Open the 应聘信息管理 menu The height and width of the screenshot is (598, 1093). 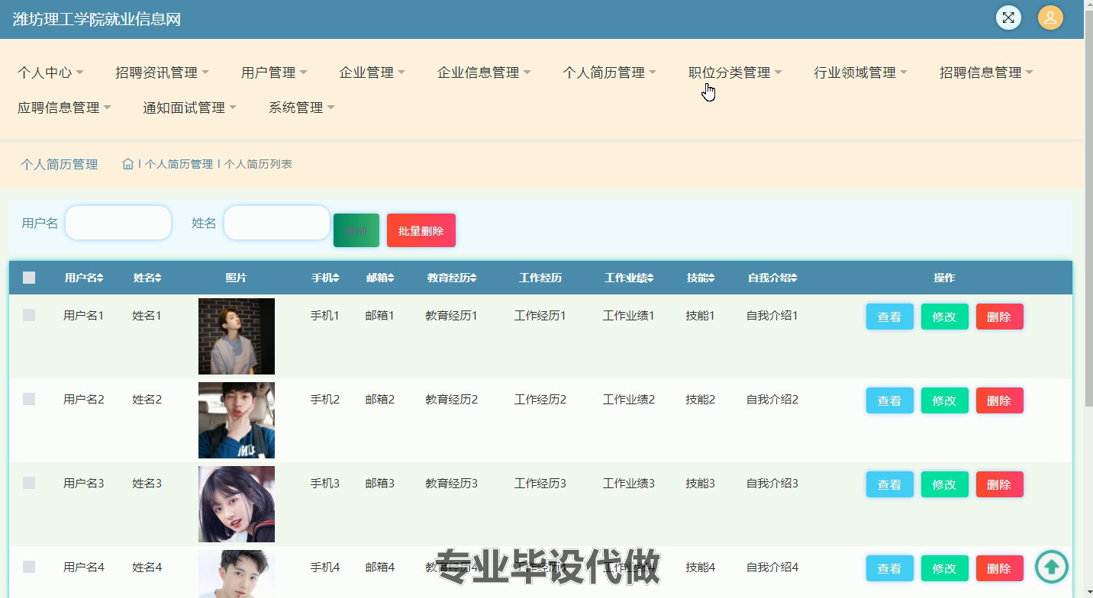pos(64,108)
